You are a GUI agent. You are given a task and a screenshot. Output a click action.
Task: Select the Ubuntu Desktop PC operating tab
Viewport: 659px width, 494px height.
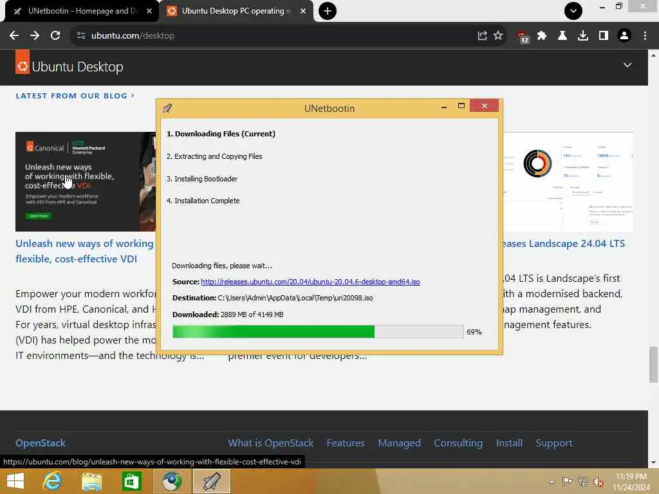point(236,11)
